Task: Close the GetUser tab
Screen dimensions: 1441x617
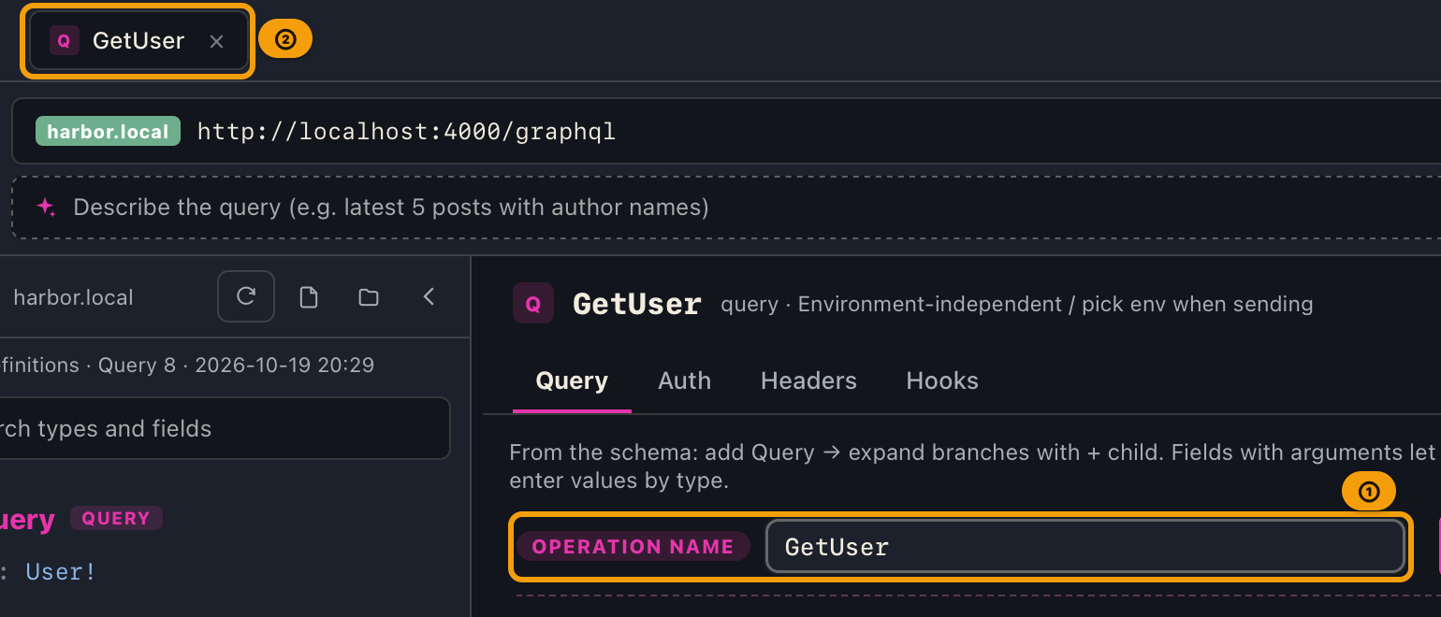Action: point(216,41)
